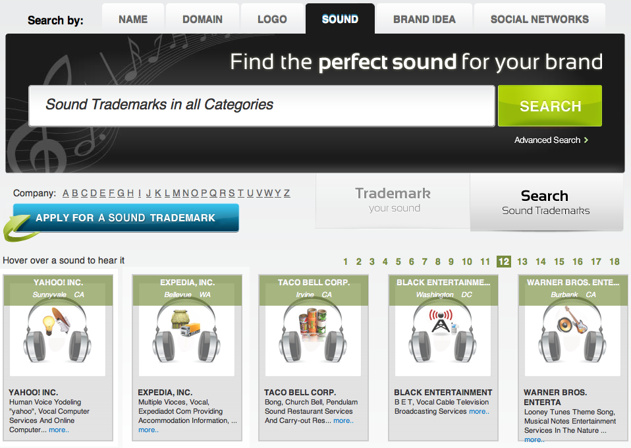
Task: Filter companies by letter J
Action: point(148,193)
